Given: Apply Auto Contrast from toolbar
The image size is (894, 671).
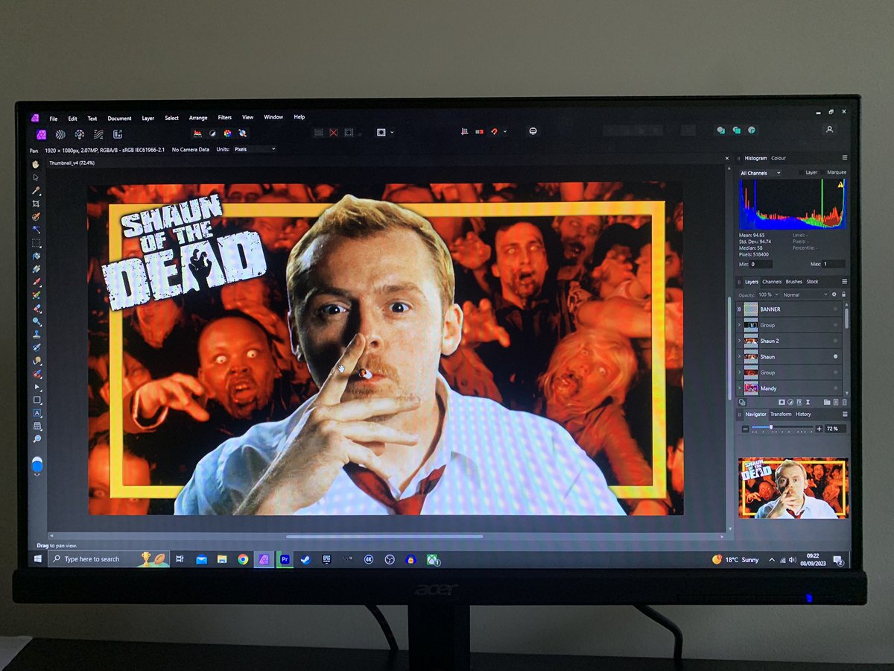Looking at the screenshot, I should 212,133.
